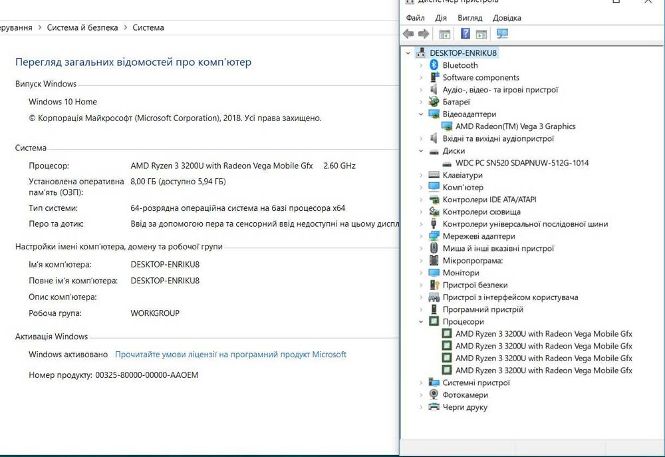Expand Аудіо-, відео- та ігрові пристрої
Screen dimensions: 665x457
(x=421, y=90)
